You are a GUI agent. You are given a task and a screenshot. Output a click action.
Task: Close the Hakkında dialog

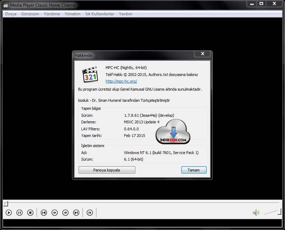203,54
